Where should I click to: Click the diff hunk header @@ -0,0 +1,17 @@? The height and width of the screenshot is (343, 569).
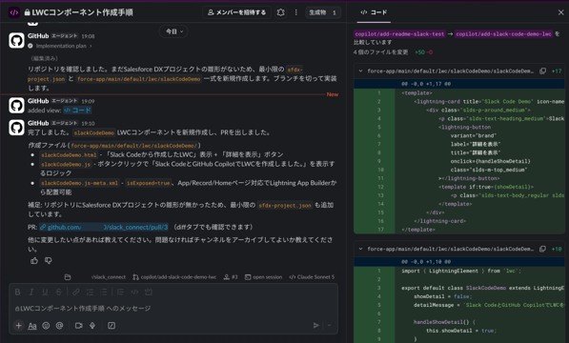[426, 84]
